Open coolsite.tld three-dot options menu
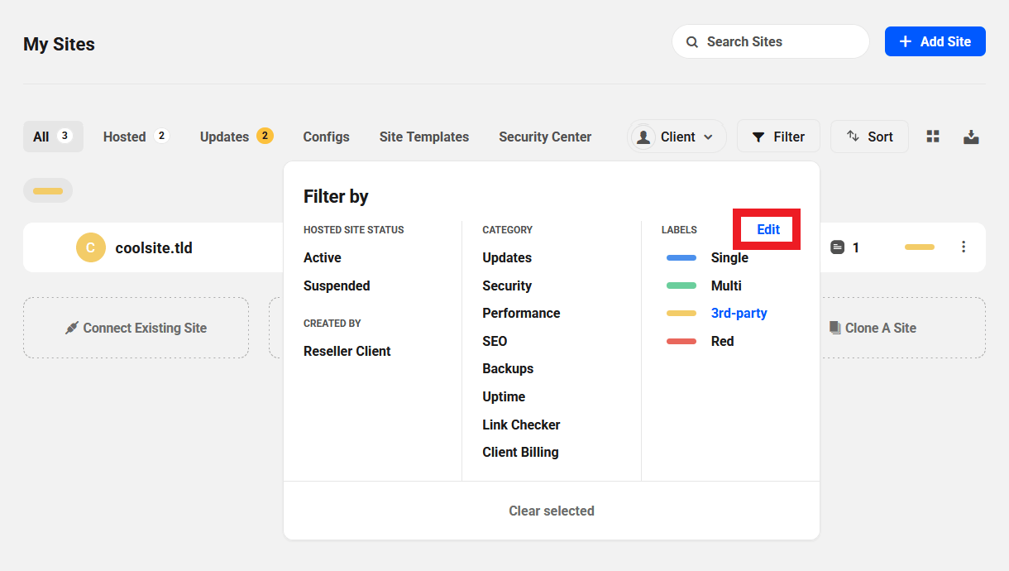This screenshot has height=571, width=1009. click(963, 247)
